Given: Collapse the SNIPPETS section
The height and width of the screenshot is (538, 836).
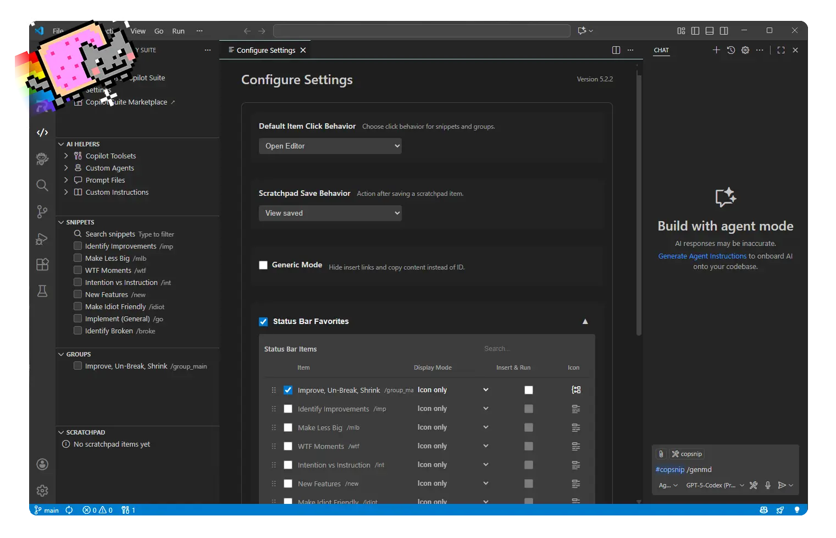Looking at the screenshot, I should coord(60,222).
